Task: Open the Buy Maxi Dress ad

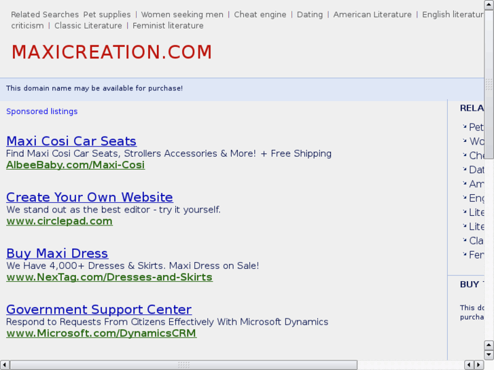Action: pos(57,253)
